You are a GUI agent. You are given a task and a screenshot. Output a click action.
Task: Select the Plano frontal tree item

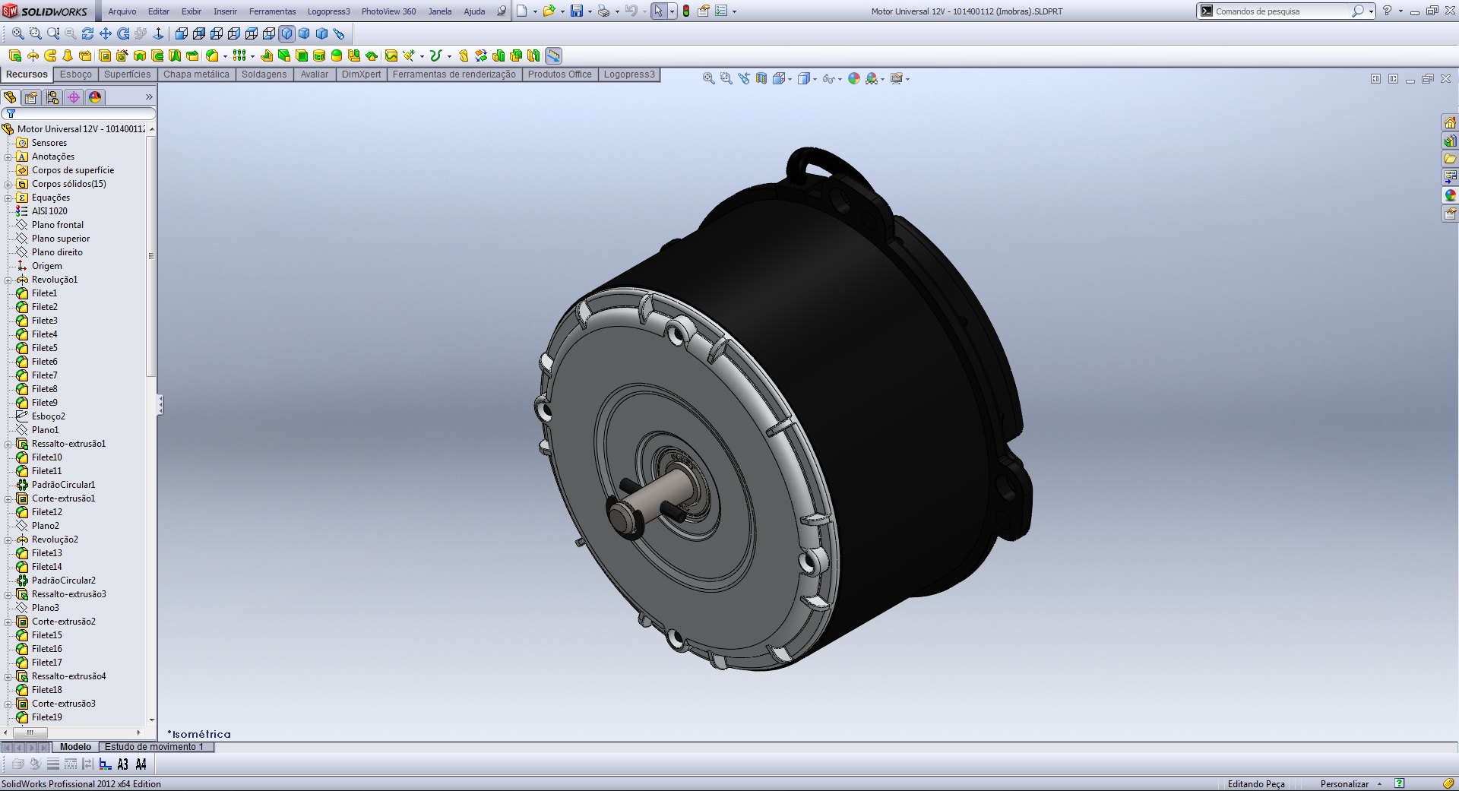pyautogui.click(x=58, y=225)
